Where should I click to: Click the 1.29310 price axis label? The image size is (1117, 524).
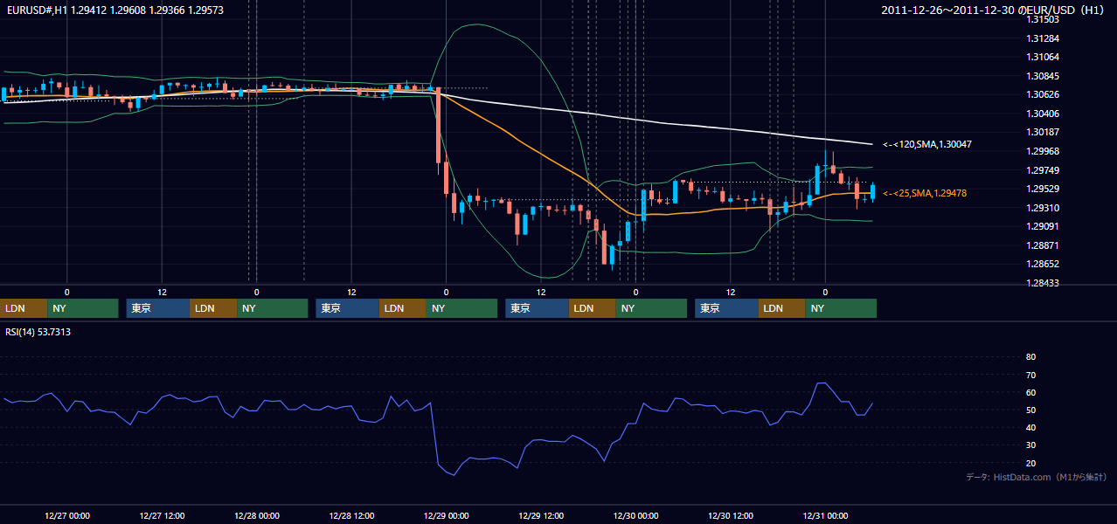point(1043,208)
